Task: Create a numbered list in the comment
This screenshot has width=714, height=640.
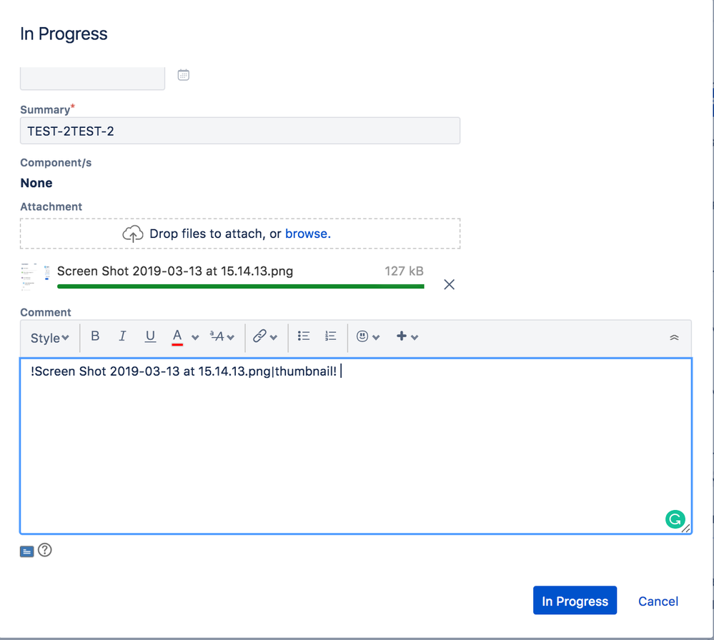Action: click(330, 336)
